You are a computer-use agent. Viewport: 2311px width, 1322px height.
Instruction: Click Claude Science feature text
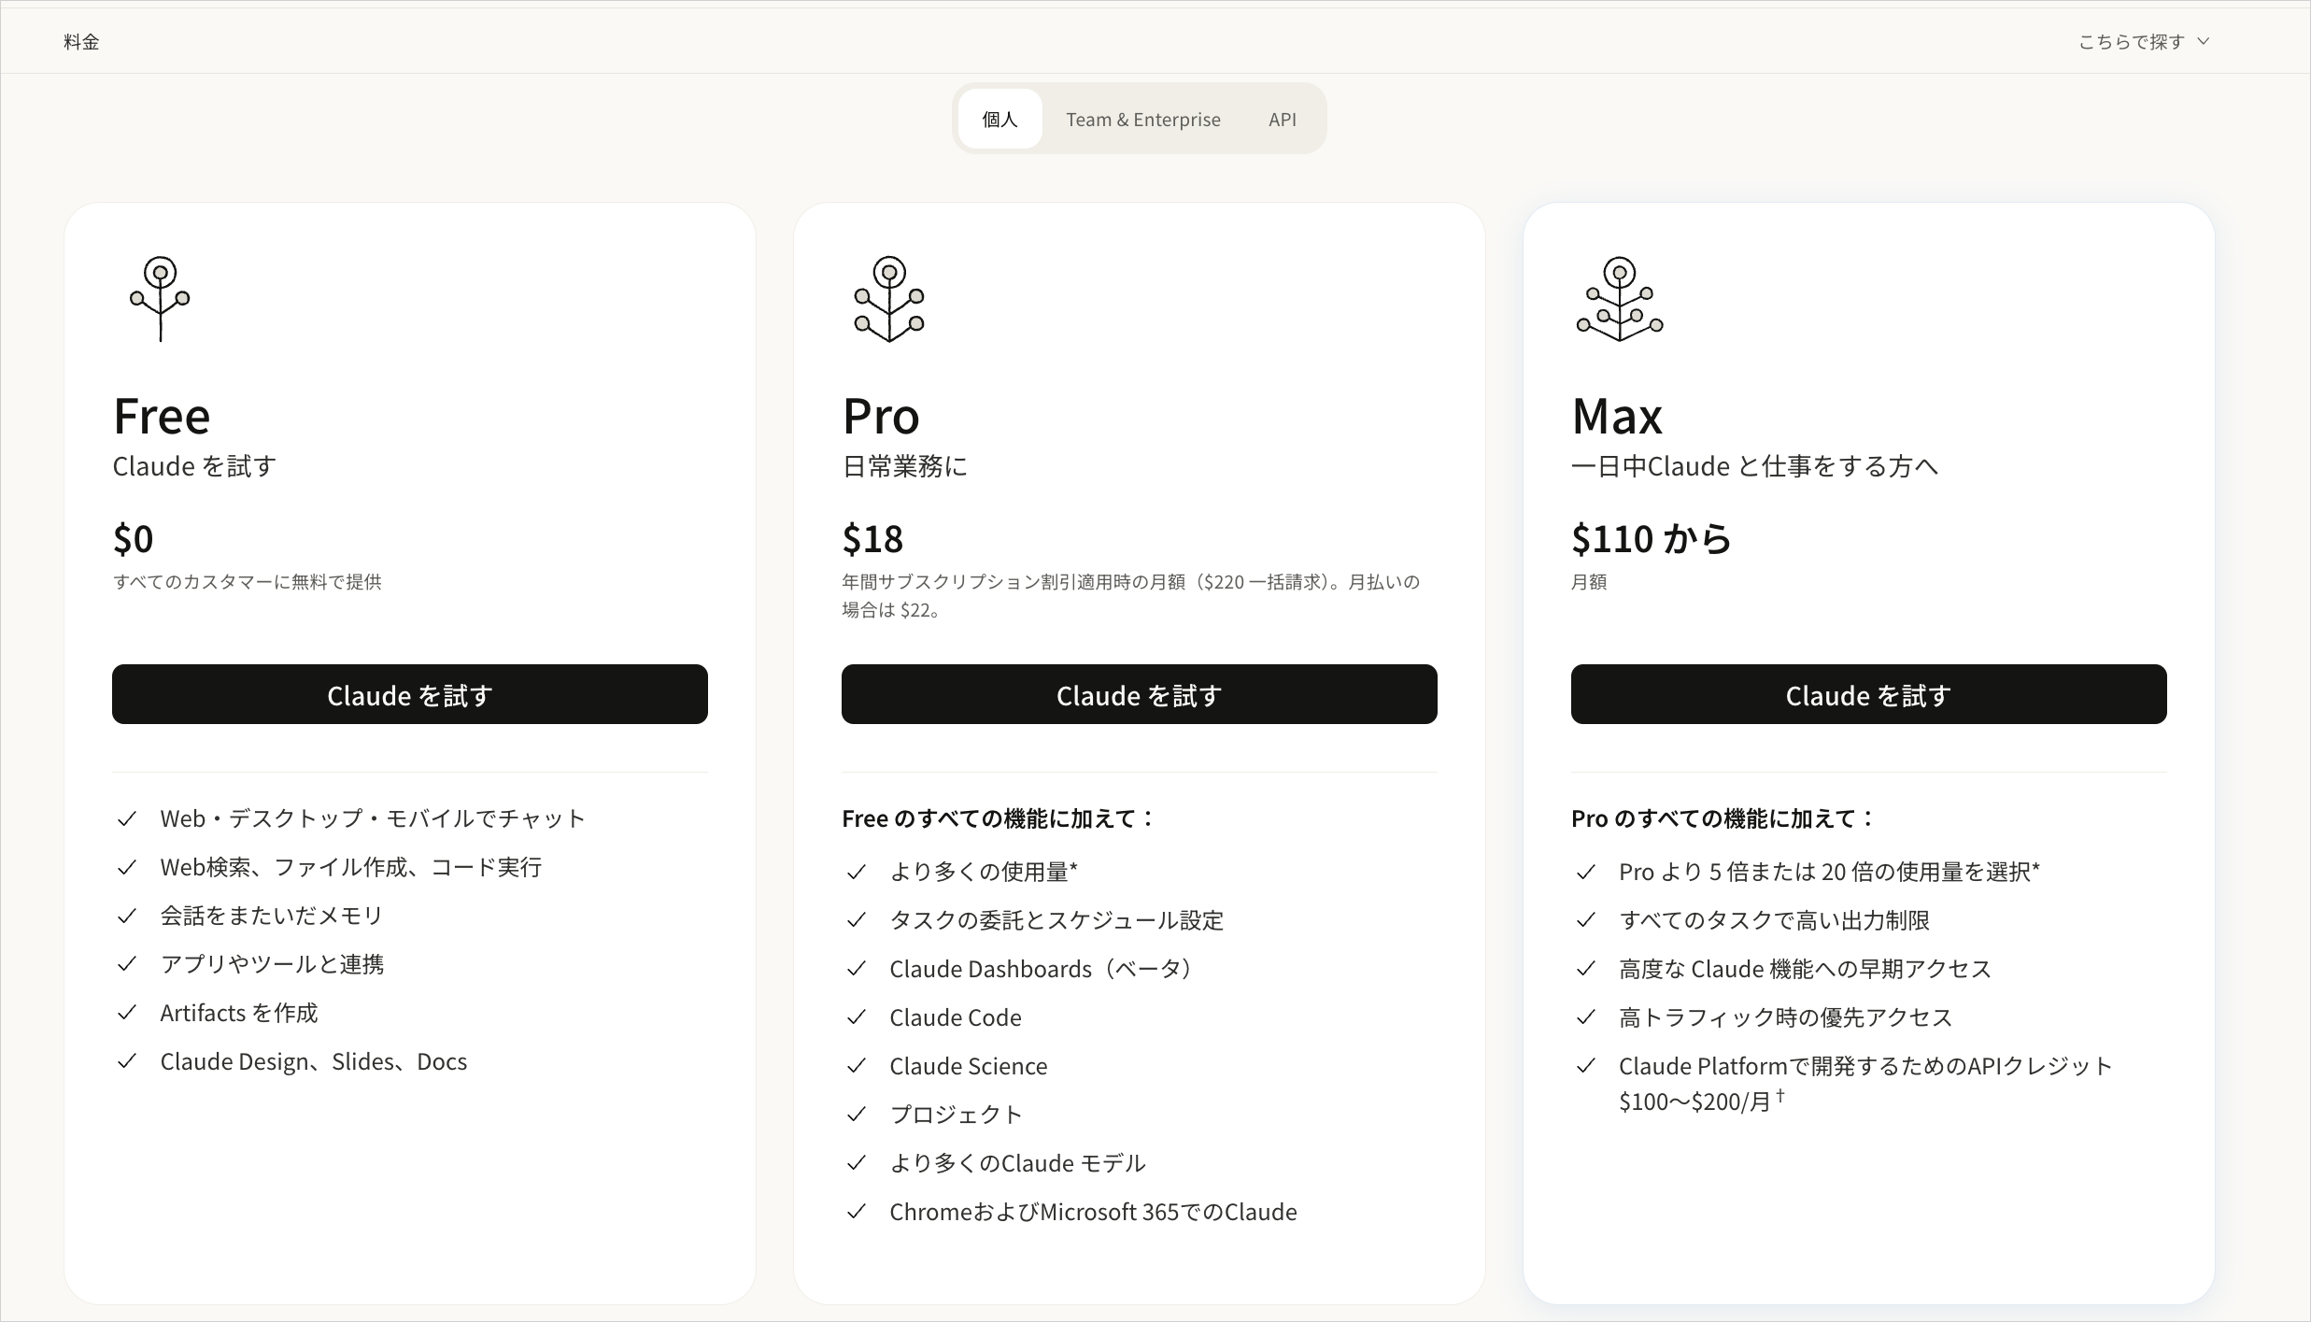coord(969,1066)
